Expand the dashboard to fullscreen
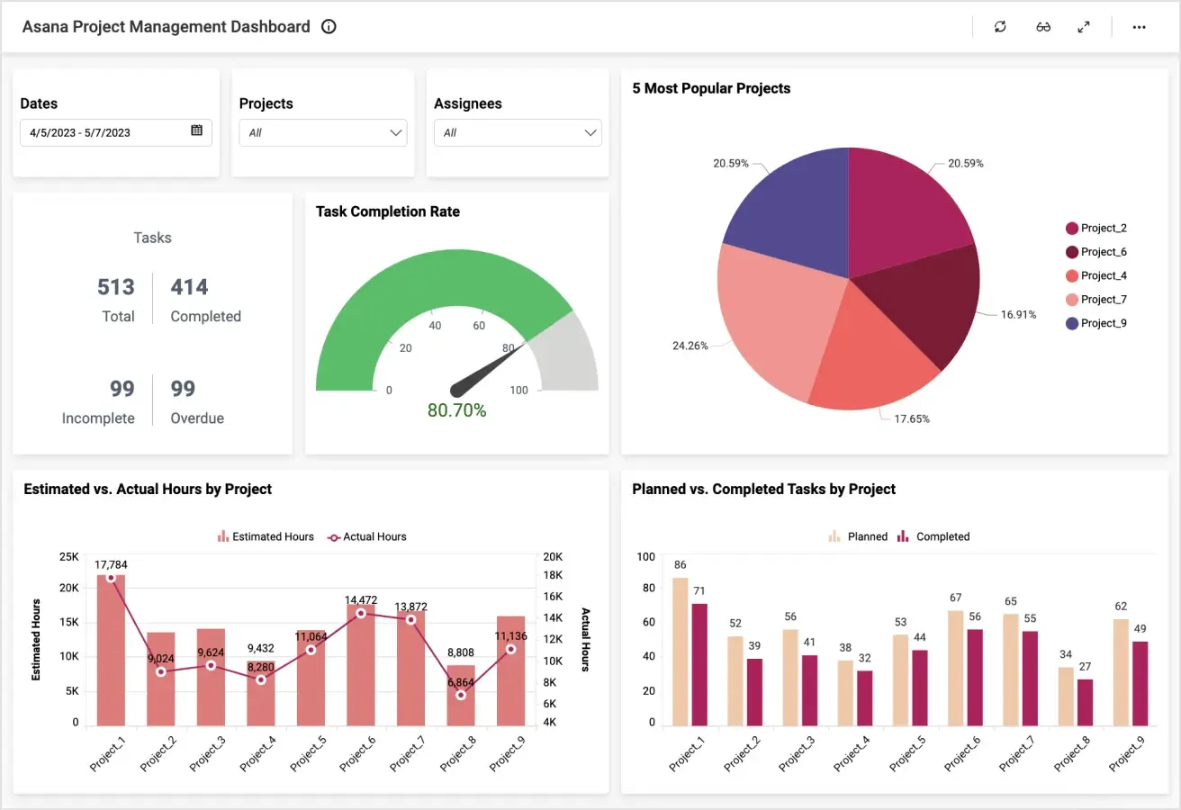Viewport: 1181px width, 810px height. pyautogui.click(x=1084, y=26)
